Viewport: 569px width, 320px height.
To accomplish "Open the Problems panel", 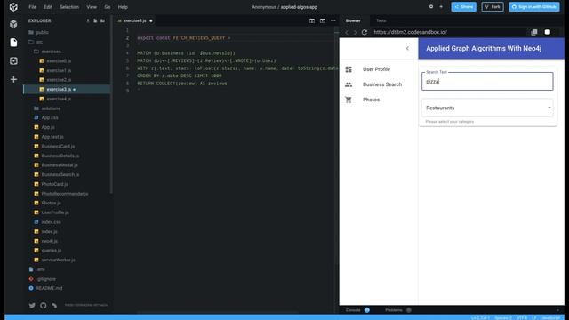I will (394, 310).
